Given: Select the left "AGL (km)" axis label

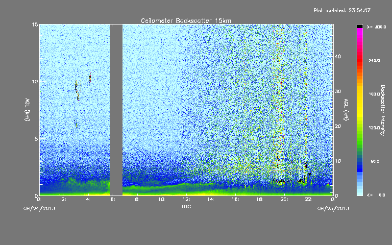Looking at the screenshot, I should point(27,110).
